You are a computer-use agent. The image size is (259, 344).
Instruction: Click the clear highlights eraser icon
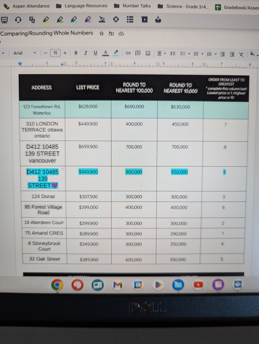point(102,19)
